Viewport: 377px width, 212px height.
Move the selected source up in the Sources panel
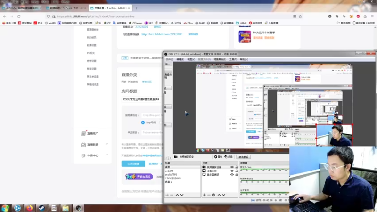point(219,195)
